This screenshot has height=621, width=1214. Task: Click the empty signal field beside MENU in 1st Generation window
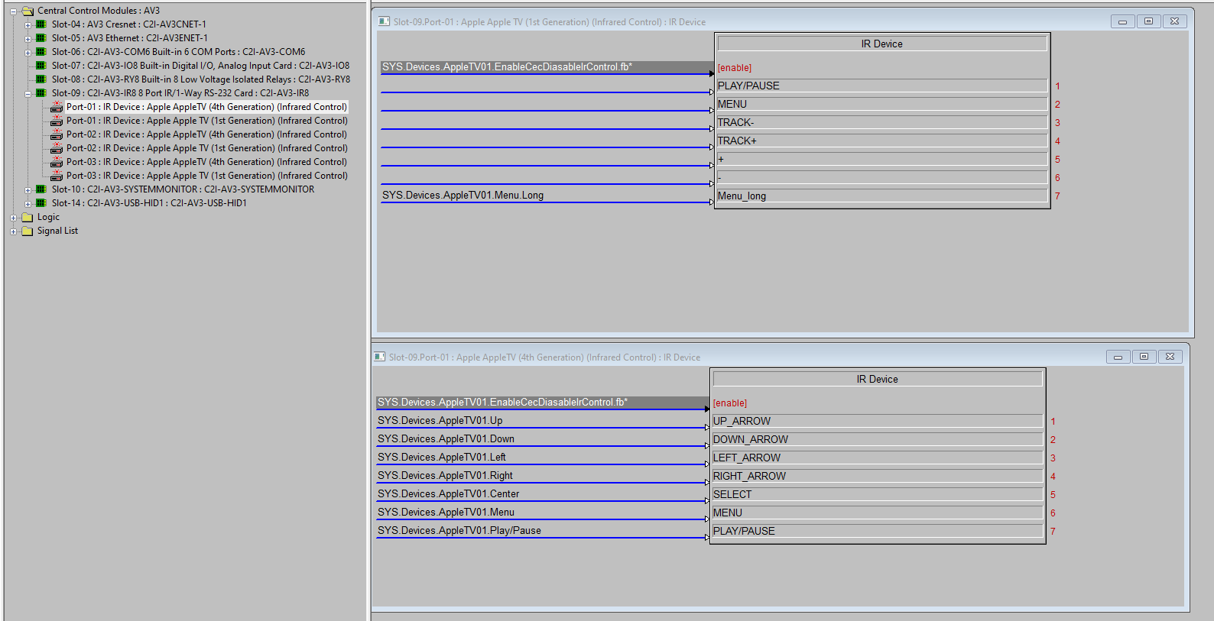[547, 104]
